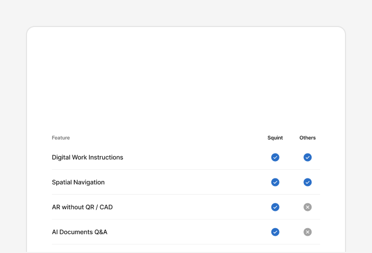Select the Feature column header
Image resolution: width=372 pixels, height=253 pixels.
61,138
